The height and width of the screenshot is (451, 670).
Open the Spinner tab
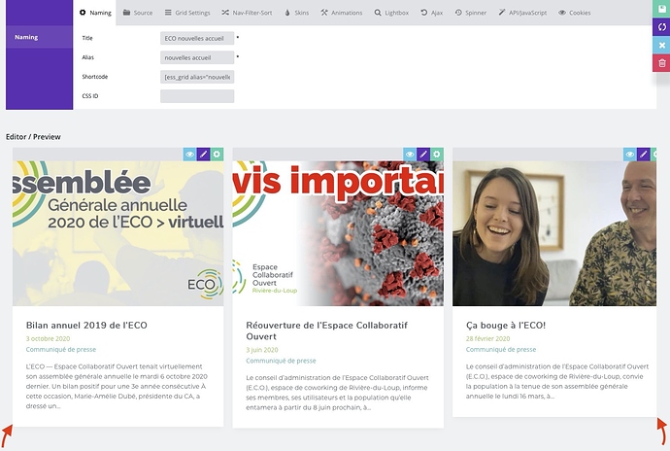(470, 13)
